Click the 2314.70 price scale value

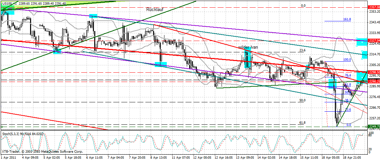pos(374,54)
